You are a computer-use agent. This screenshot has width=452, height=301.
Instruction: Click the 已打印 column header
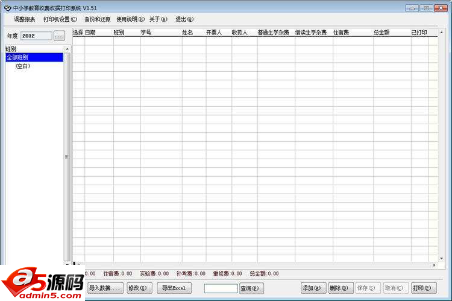point(420,33)
